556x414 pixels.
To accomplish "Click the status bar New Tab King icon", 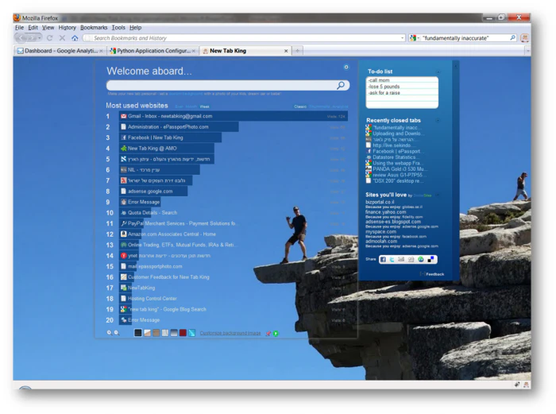I will pyautogui.click(x=526, y=385).
